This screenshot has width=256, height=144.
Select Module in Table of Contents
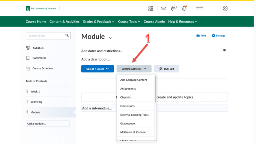tap(35, 112)
